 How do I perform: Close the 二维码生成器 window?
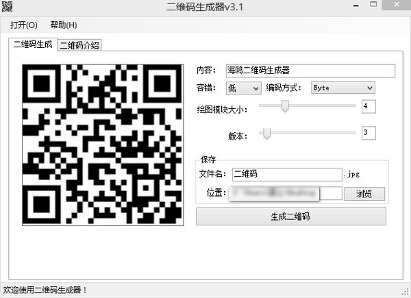pyautogui.click(x=397, y=5)
